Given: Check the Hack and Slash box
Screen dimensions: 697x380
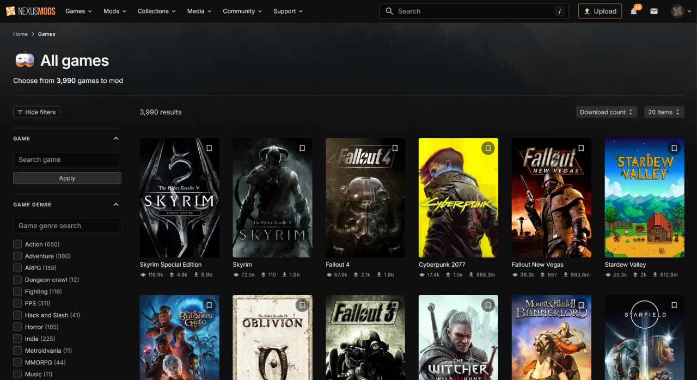Looking at the screenshot, I should click(17, 315).
